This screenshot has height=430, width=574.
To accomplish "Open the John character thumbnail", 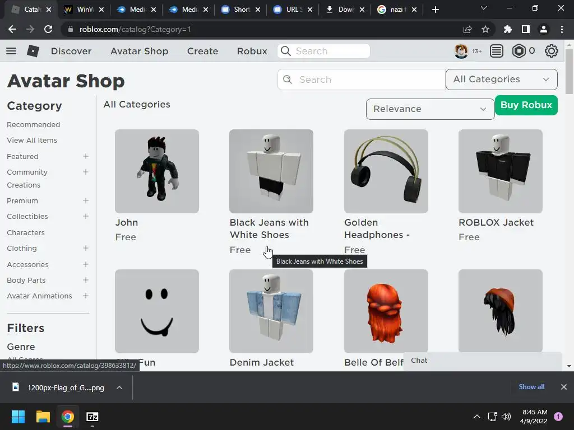I will [x=157, y=171].
